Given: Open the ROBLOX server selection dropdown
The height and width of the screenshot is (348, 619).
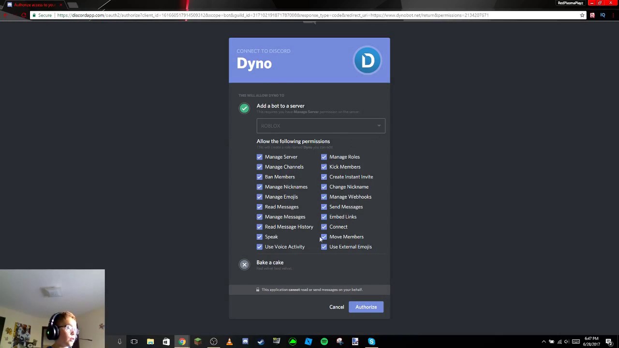Looking at the screenshot, I should point(321,126).
